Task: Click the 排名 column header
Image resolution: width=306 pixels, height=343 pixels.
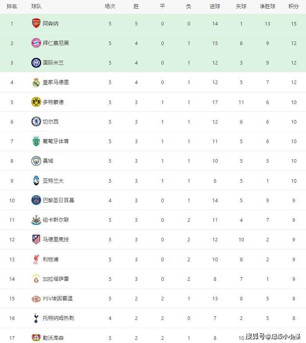Action: pos(12,7)
